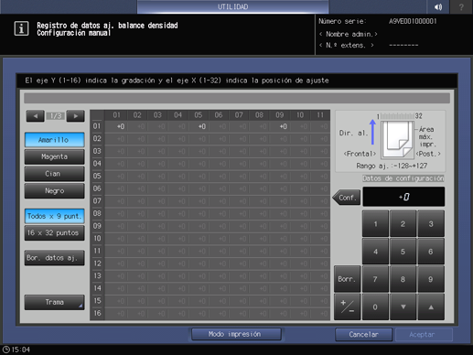Open Modo impresión
473x355 pixels.
pyautogui.click(x=236, y=334)
